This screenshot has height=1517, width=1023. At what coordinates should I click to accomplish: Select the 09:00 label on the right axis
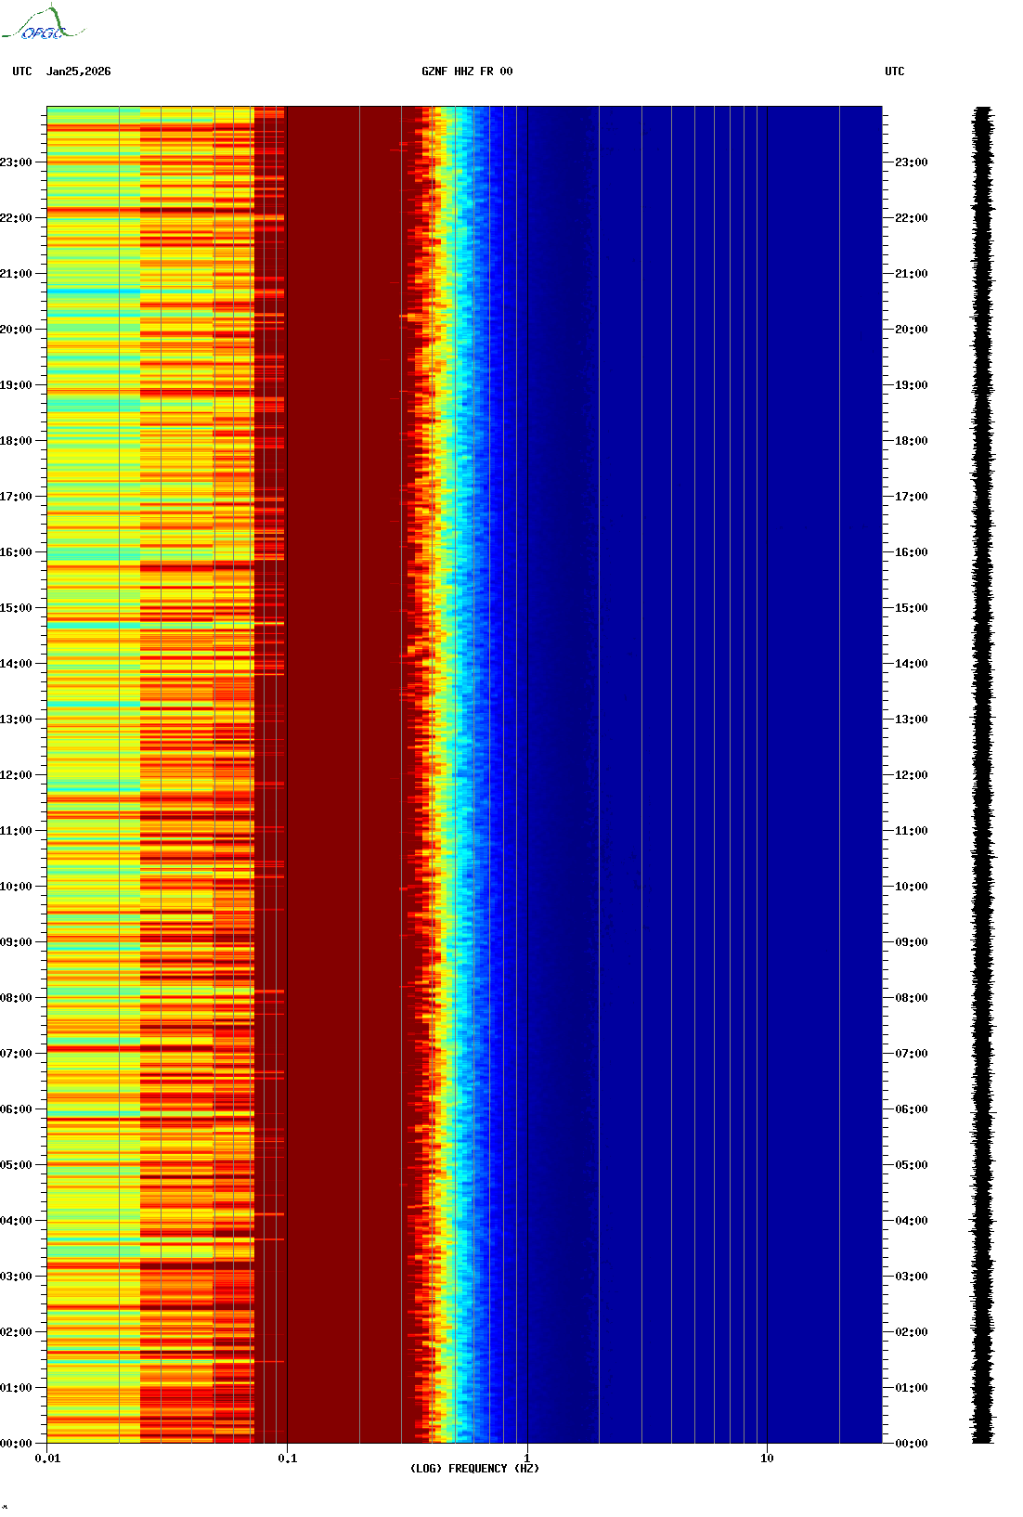[x=911, y=942]
